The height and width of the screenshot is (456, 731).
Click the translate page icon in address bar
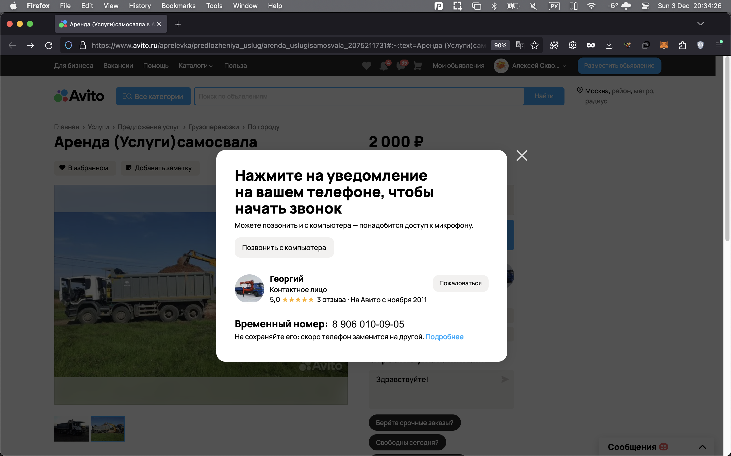point(520,45)
